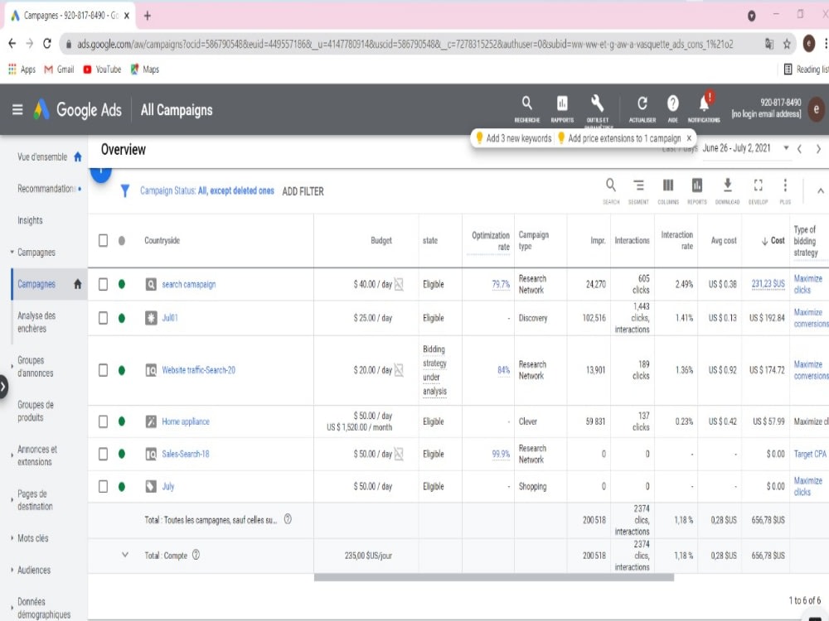Reload the browser page
Image resolution: width=829 pixels, height=621 pixels.
[x=47, y=44]
